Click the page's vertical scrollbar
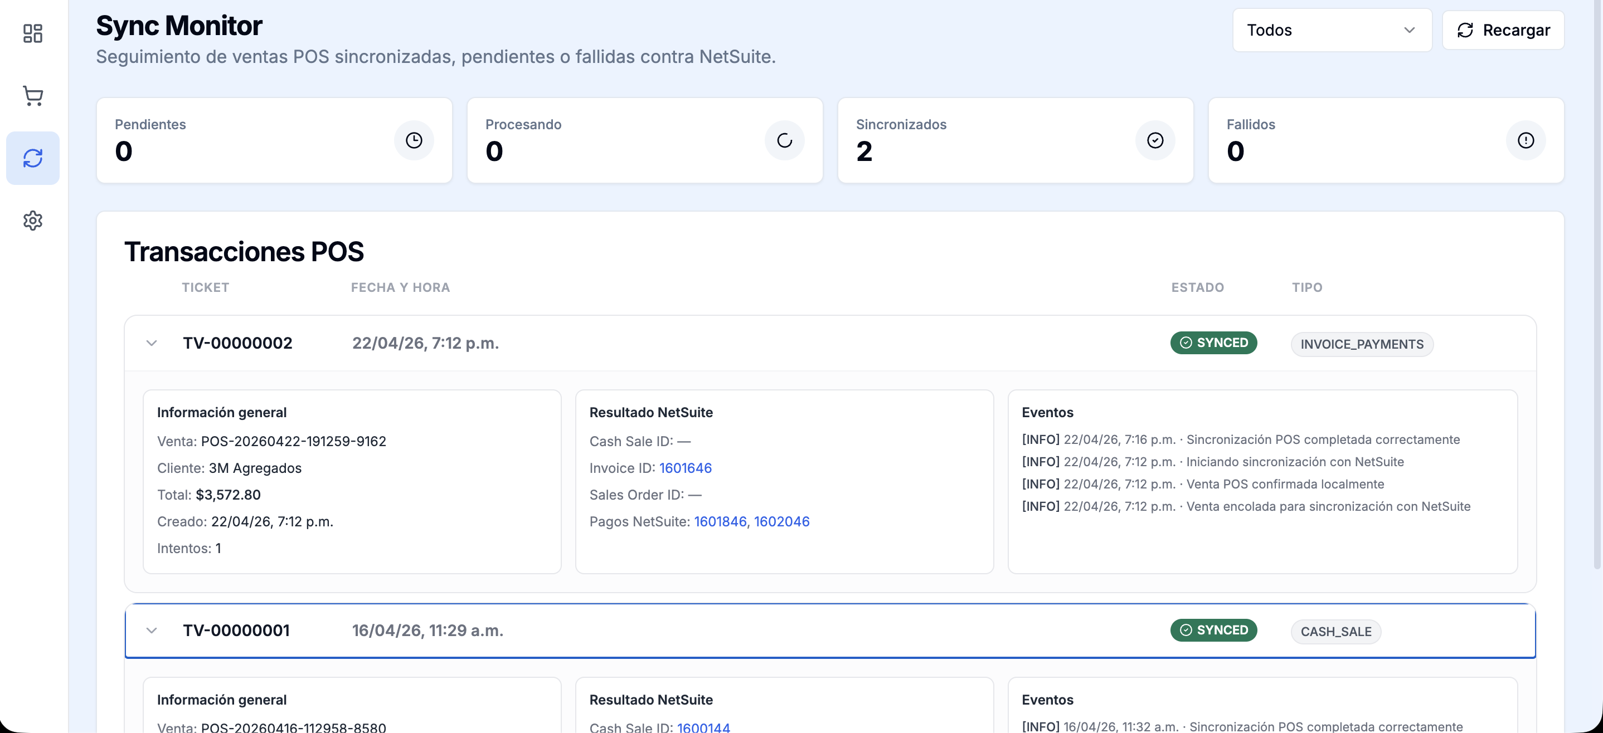Viewport: 1603px width, 733px height. click(x=1597, y=284)
